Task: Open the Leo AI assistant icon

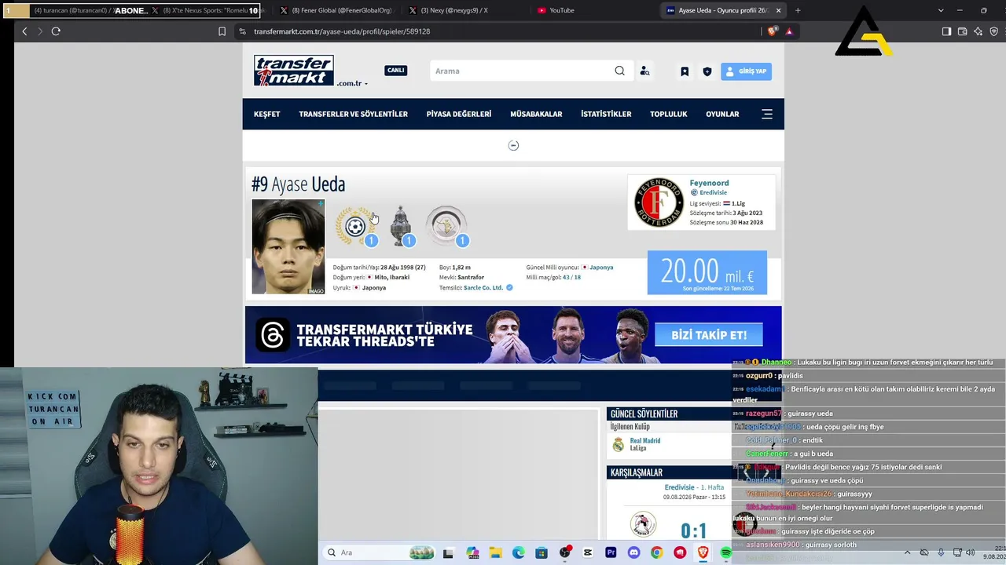Action: tap(978, 31)
